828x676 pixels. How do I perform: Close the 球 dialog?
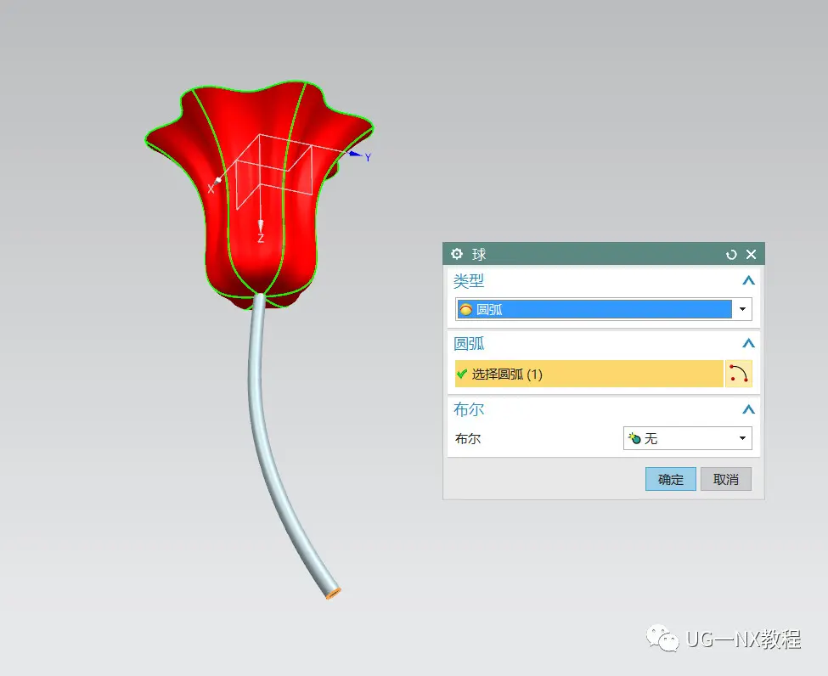tap(751, 255)
